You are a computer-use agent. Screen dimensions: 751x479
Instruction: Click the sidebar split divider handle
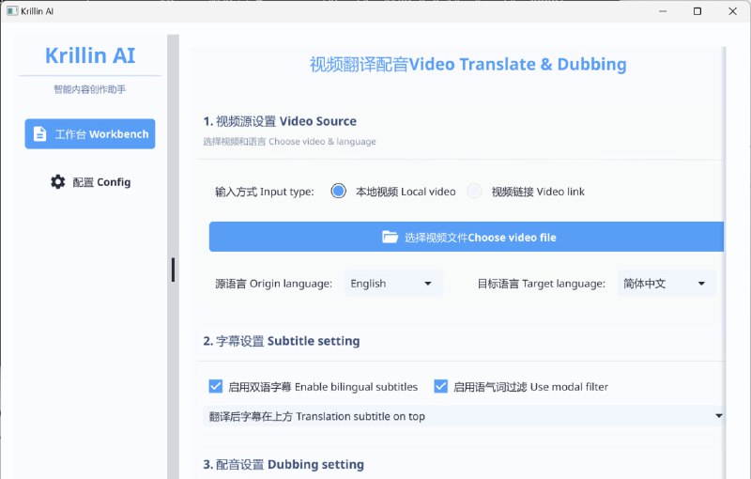(x=173, y=270)
